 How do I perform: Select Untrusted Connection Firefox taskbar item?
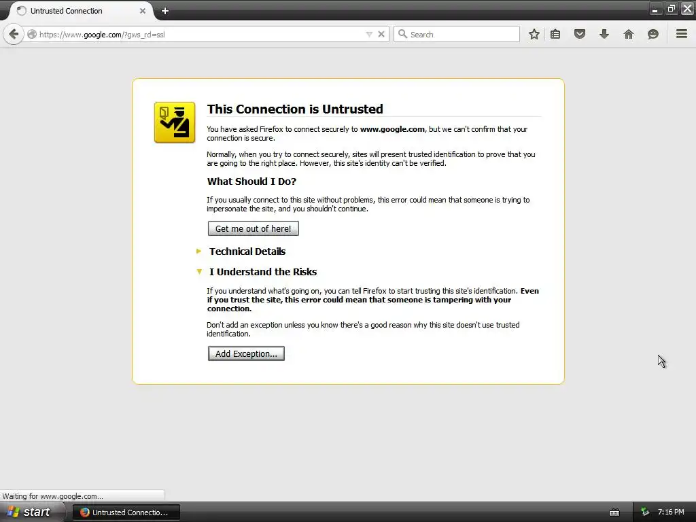coord(126,512)
